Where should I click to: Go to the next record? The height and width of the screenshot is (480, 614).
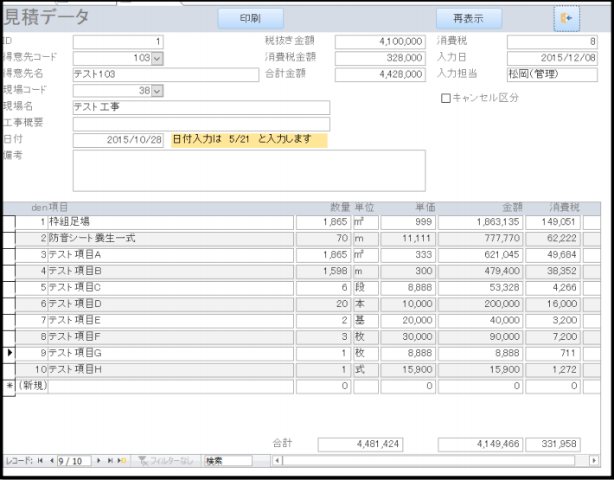coord(99,461)
